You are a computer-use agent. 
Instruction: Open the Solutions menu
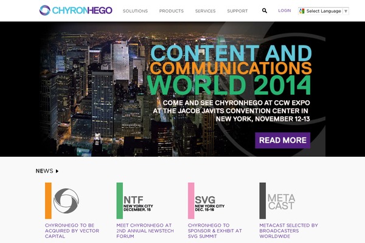[x=135, y=11]
